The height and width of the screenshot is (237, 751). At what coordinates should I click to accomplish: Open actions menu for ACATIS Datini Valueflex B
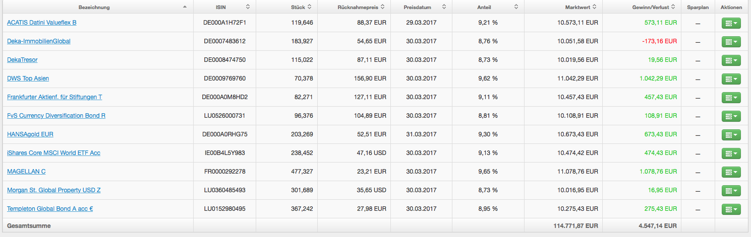[731, 23]
